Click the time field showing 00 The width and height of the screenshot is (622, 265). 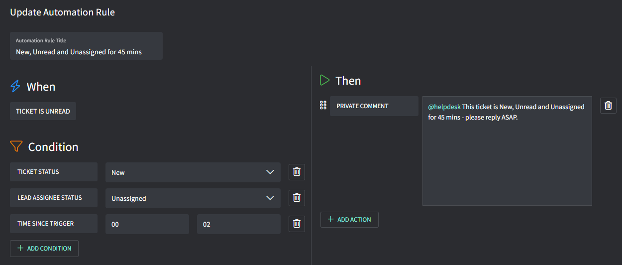(x=147, y=224)
